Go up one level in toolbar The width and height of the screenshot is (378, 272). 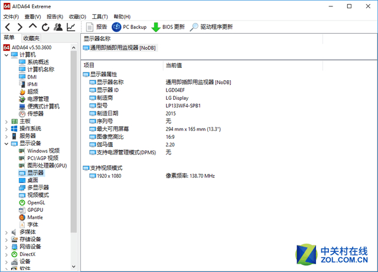[x=33, y=27]
